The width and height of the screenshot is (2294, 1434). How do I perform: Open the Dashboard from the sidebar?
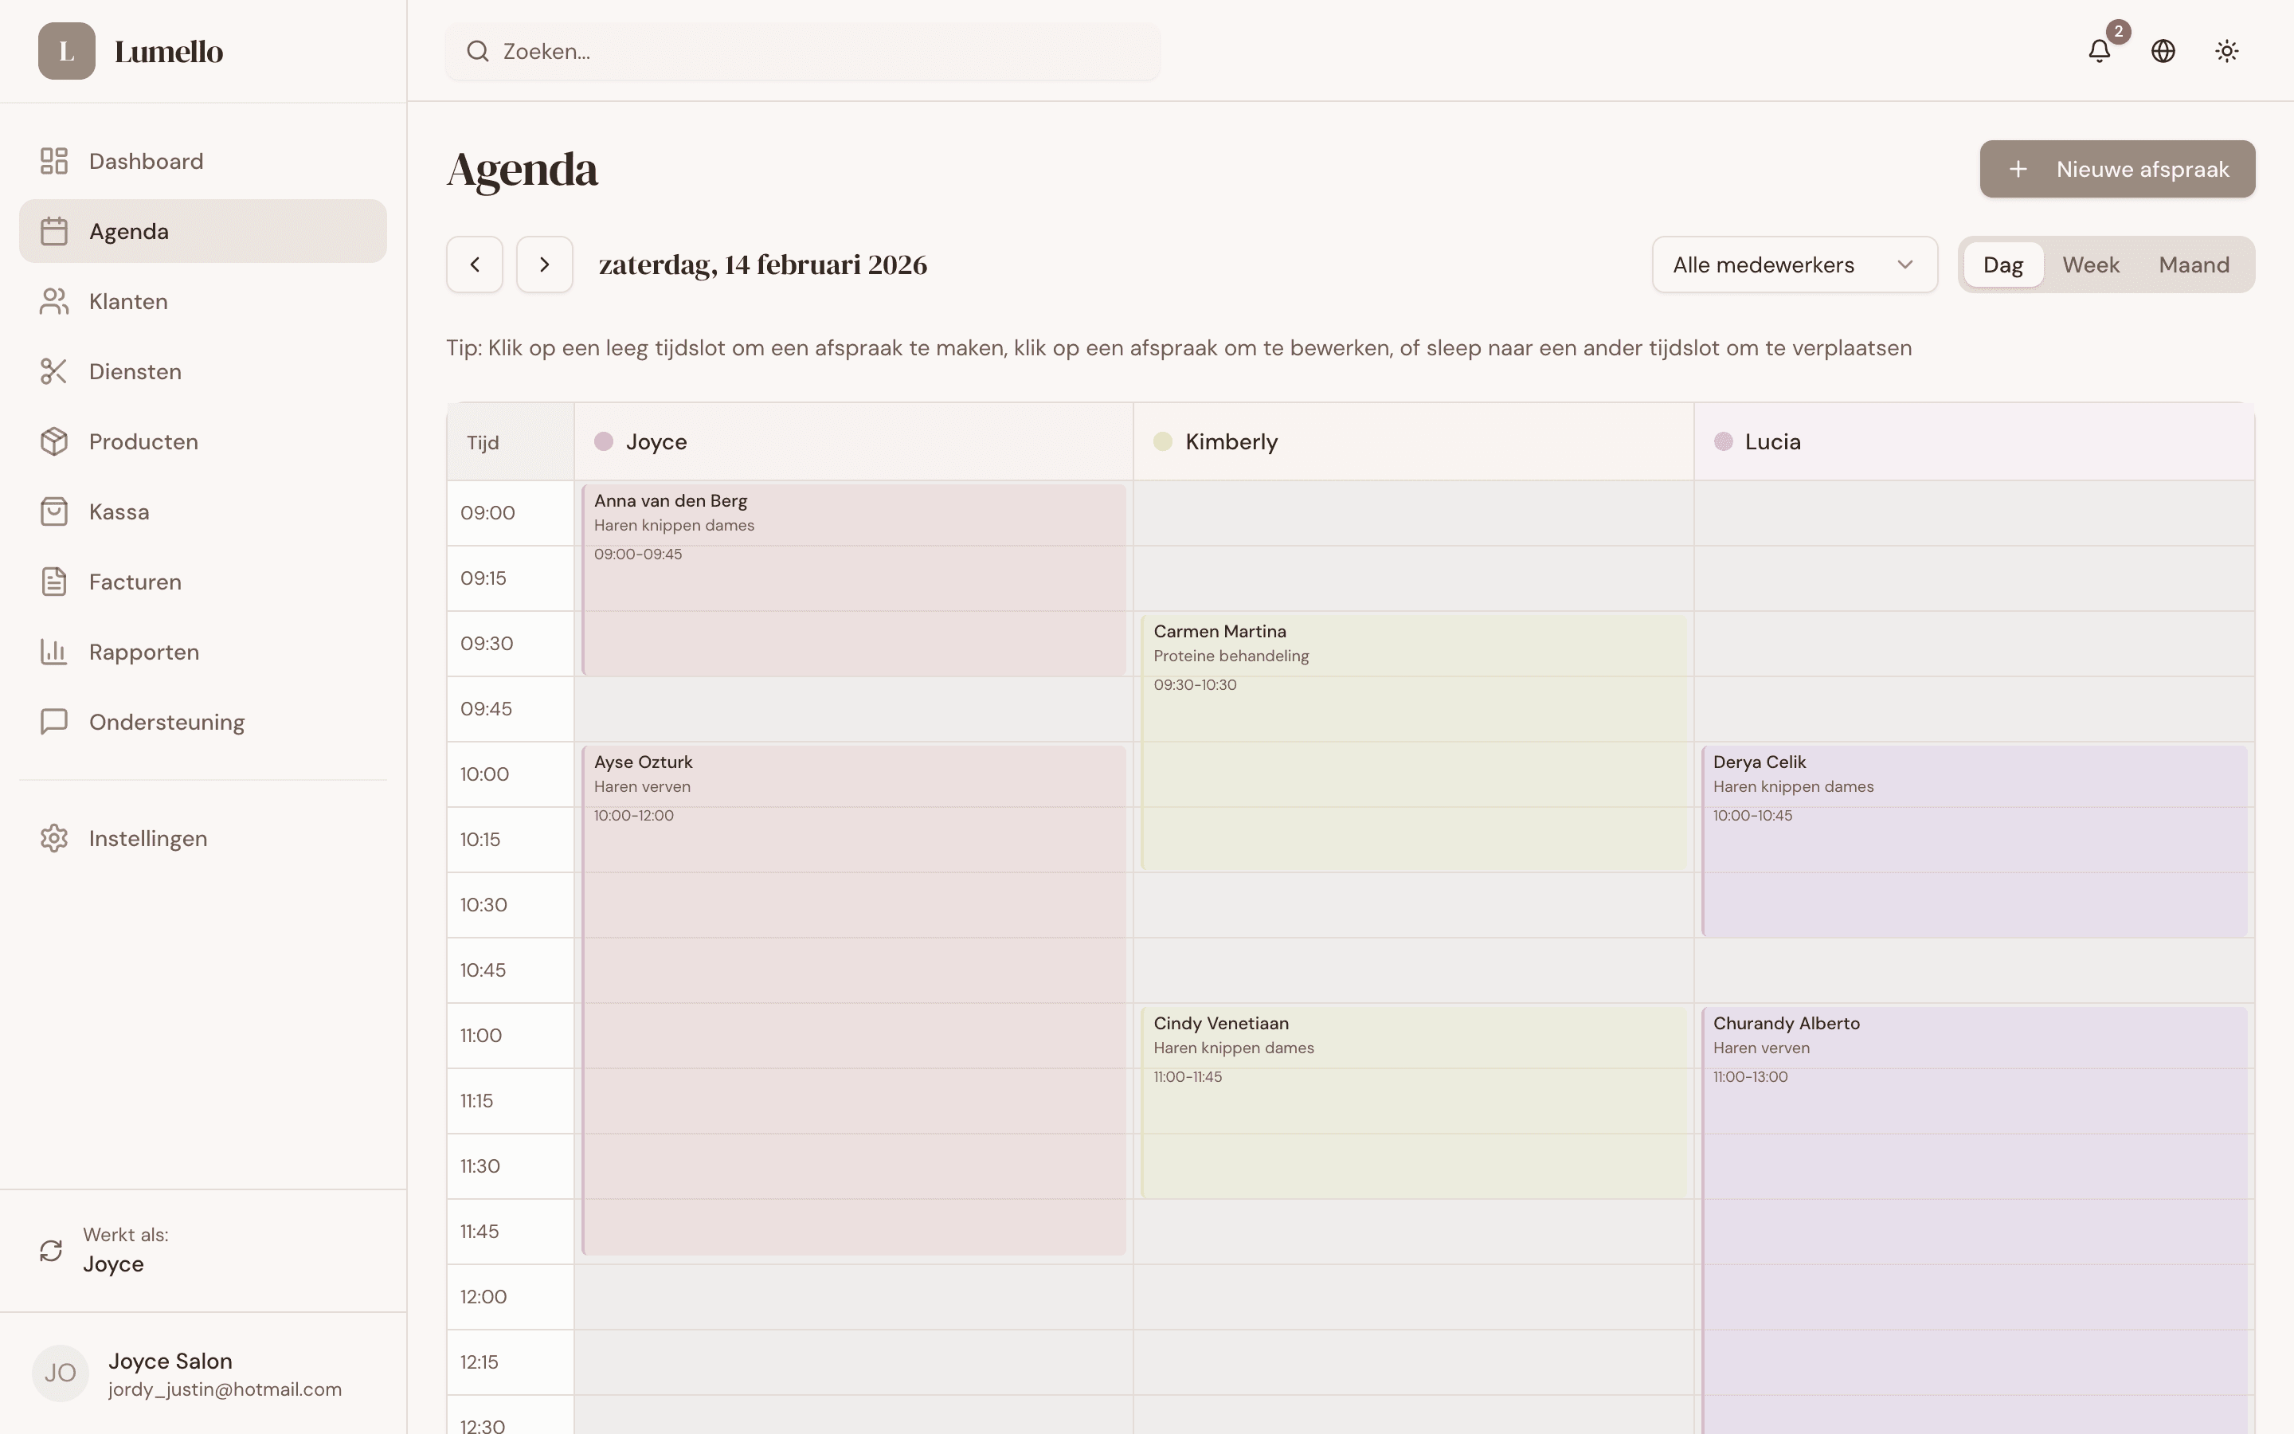click(x=146, y=160)
